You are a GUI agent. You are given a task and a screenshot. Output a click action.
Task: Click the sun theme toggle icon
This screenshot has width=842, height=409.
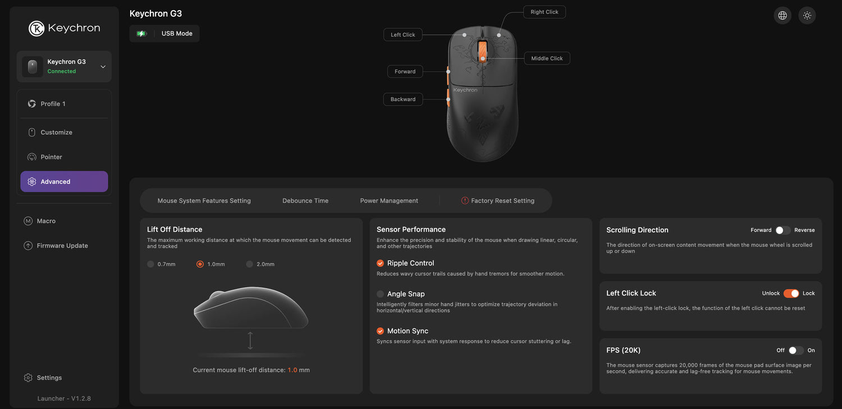pos(807,16)
